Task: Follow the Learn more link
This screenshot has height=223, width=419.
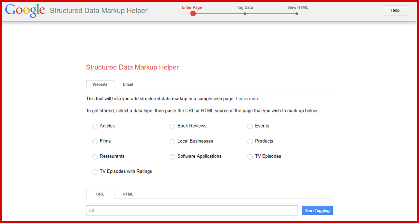Action: [x=248, y=99]
